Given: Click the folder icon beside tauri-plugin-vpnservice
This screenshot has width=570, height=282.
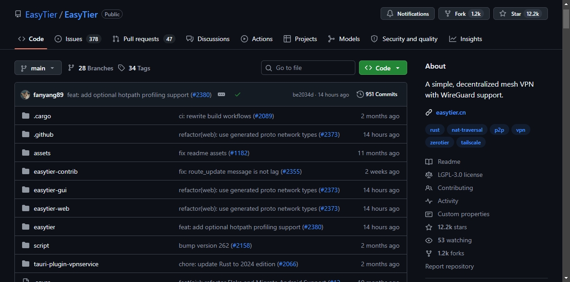Looking at the screenshot, I should pyautogui.click(x=26, y=264).
